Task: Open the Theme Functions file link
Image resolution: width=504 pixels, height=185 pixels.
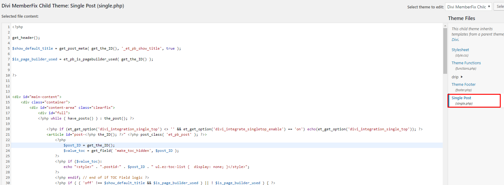Action: (x=466, y=63)
